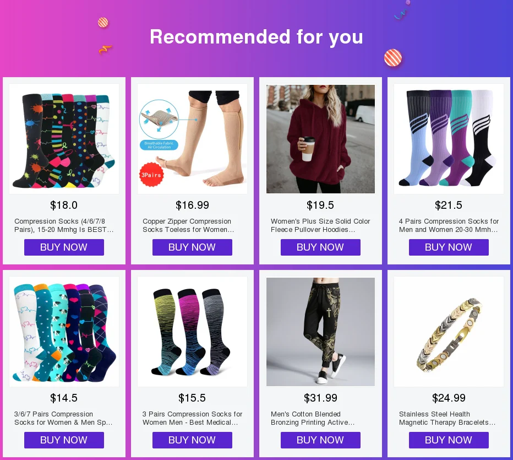
Task: Open 'Men's Cotton Blended Bronzing Printing' title
Action: coord(313,418)
